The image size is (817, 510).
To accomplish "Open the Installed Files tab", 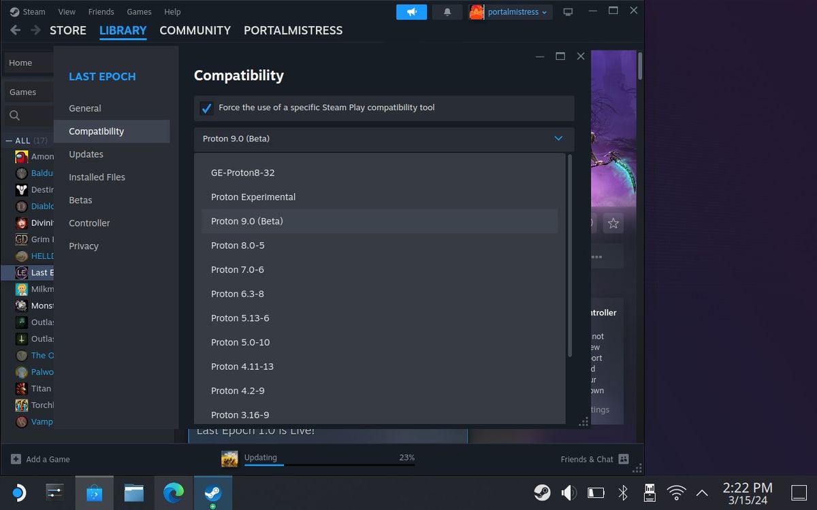I will click(112, 177).
